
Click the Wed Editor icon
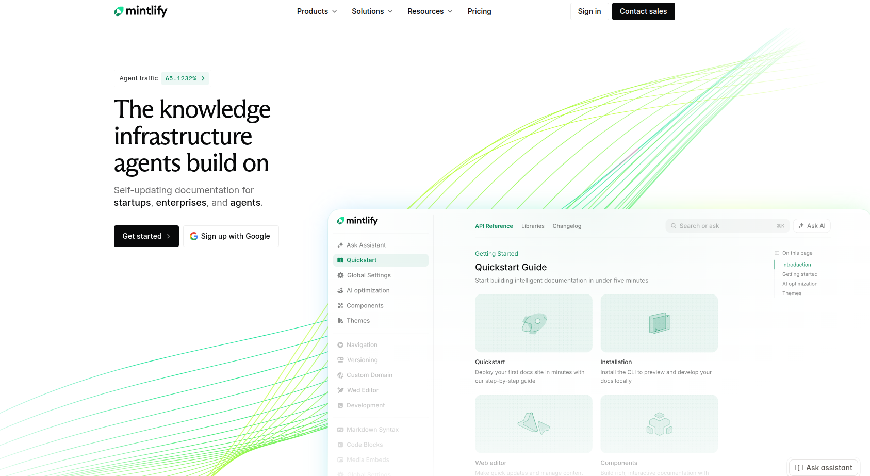click(x=340, y=390)
